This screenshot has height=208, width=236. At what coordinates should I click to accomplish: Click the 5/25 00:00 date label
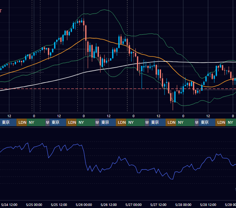click(x=34, y=205)
